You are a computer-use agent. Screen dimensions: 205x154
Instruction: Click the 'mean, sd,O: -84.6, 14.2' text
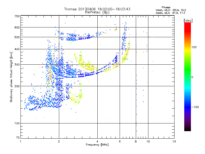point(171,10)
